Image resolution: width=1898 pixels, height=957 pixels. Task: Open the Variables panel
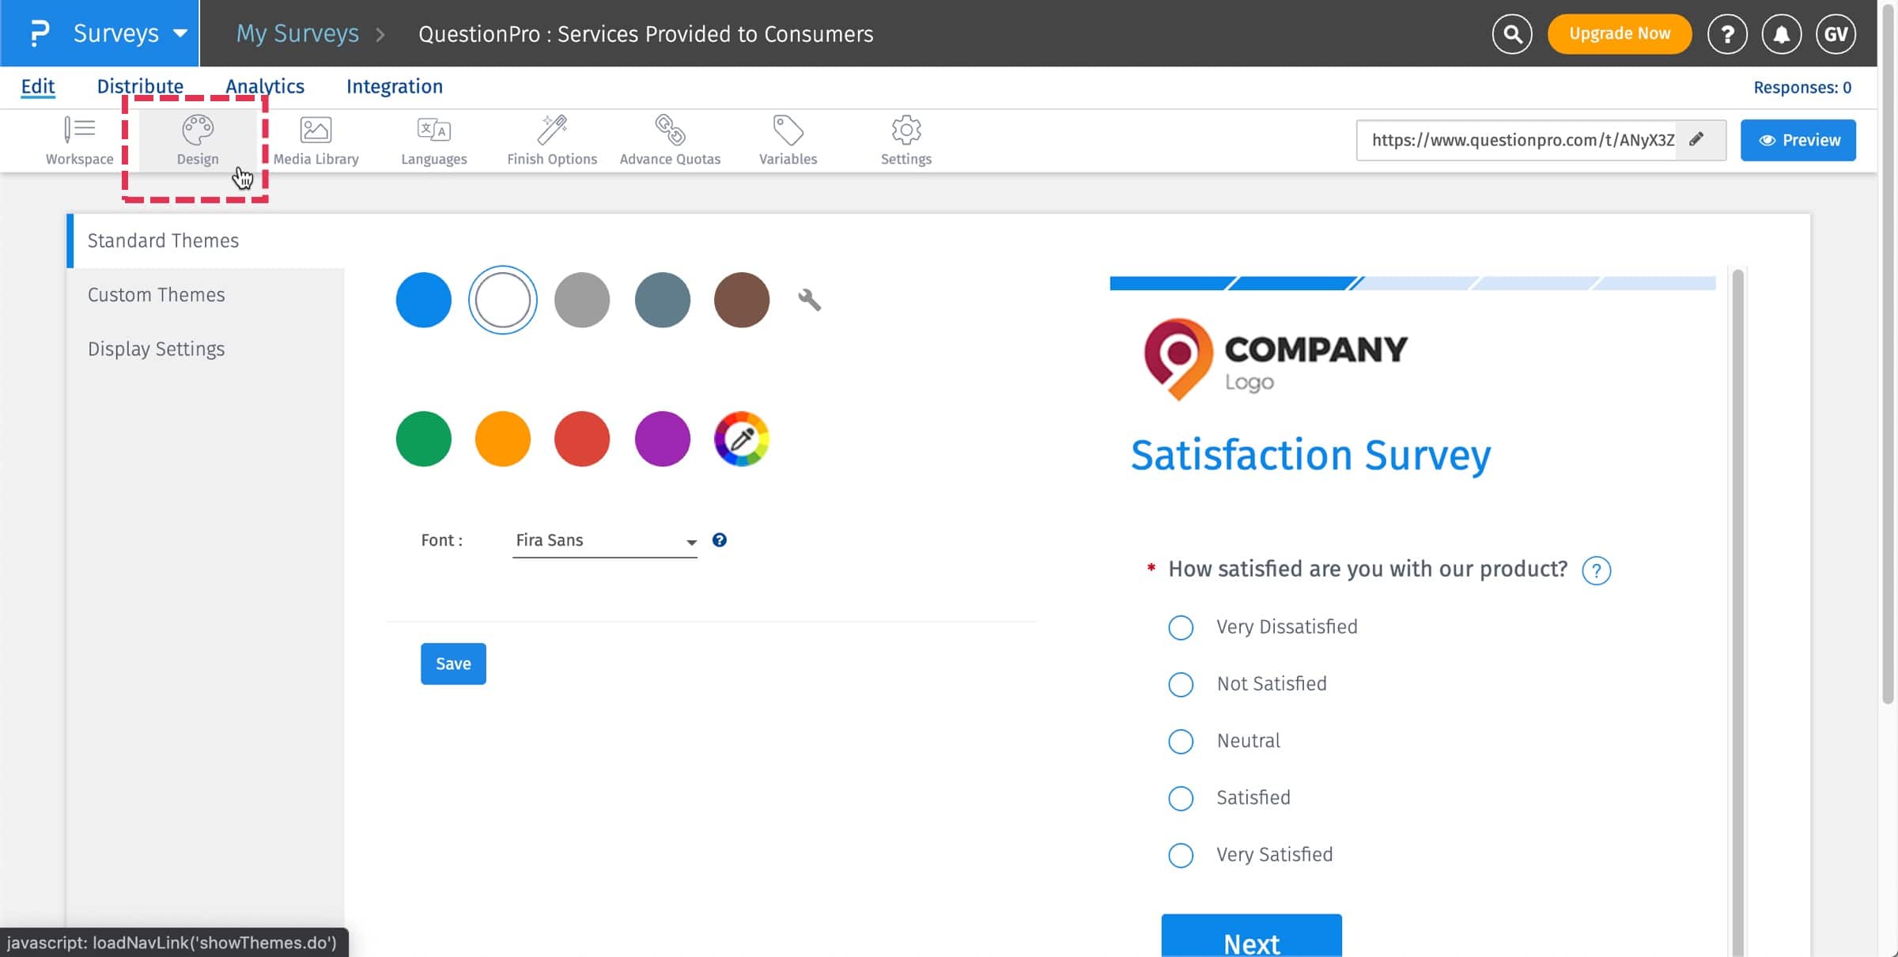787,140
